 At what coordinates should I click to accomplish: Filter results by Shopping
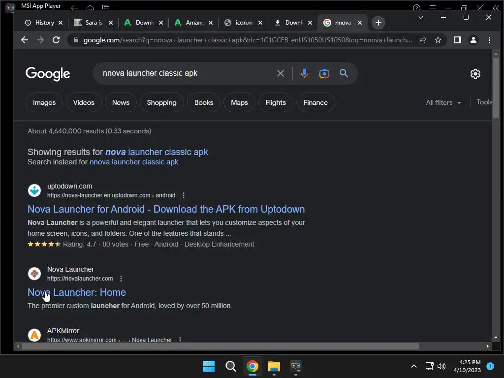click(x=161, y=102)
